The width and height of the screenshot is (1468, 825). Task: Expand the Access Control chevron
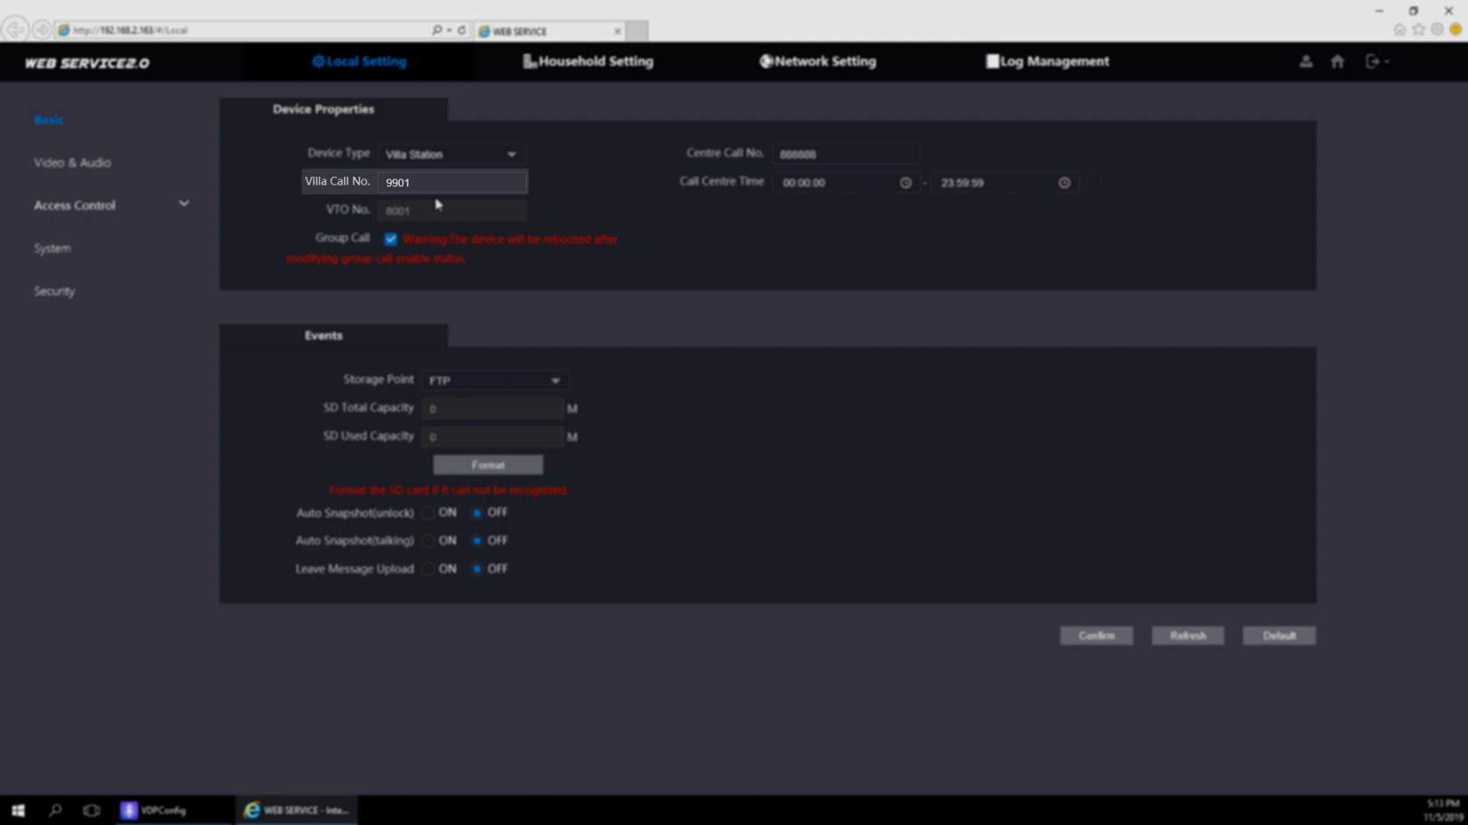point(184,204)
